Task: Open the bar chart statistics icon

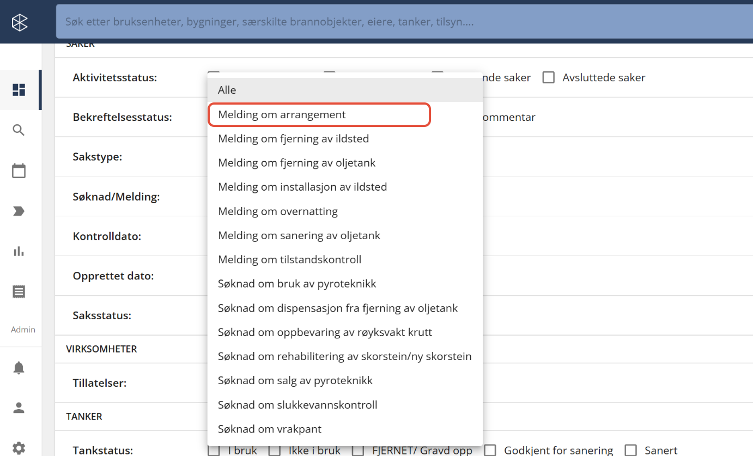Action: 19,251
